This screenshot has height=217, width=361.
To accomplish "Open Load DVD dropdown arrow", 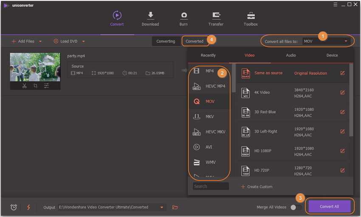I will coord(84,42).
